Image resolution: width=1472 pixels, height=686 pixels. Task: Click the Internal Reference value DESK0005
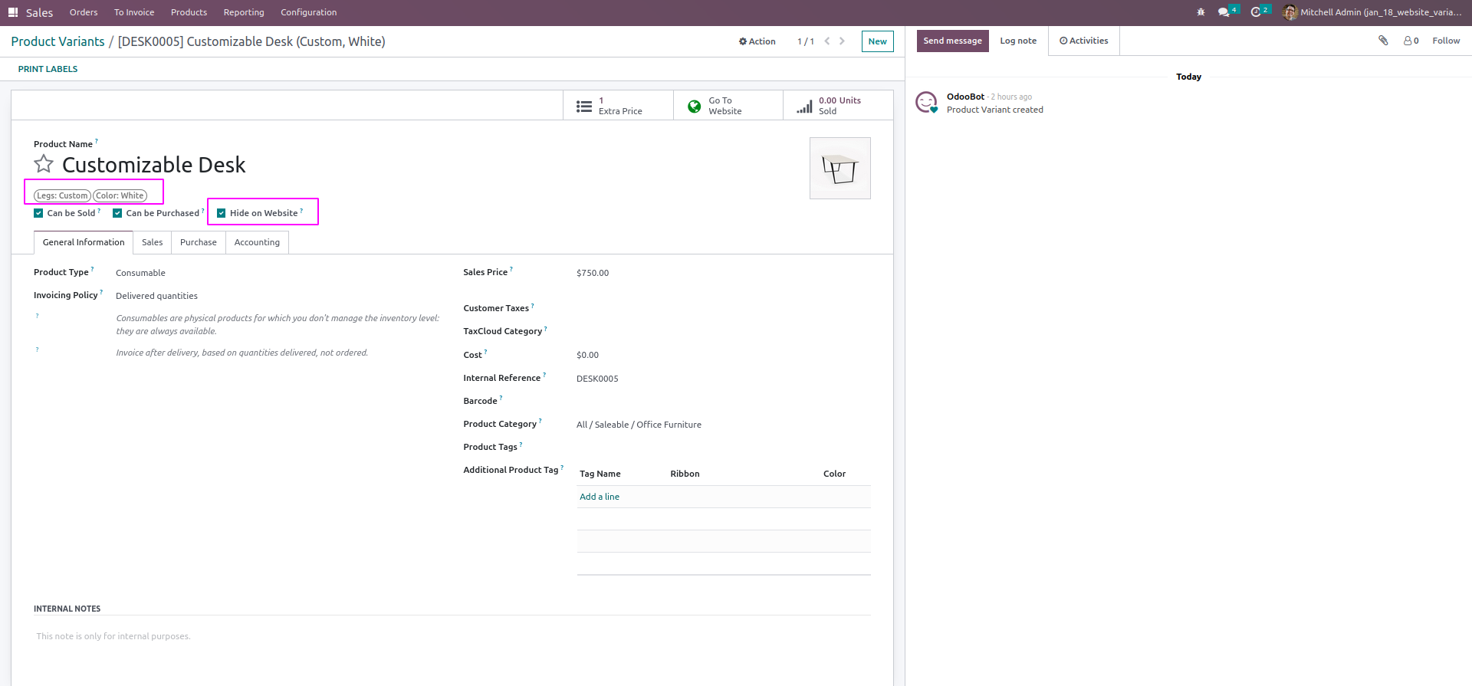point(597,379)
